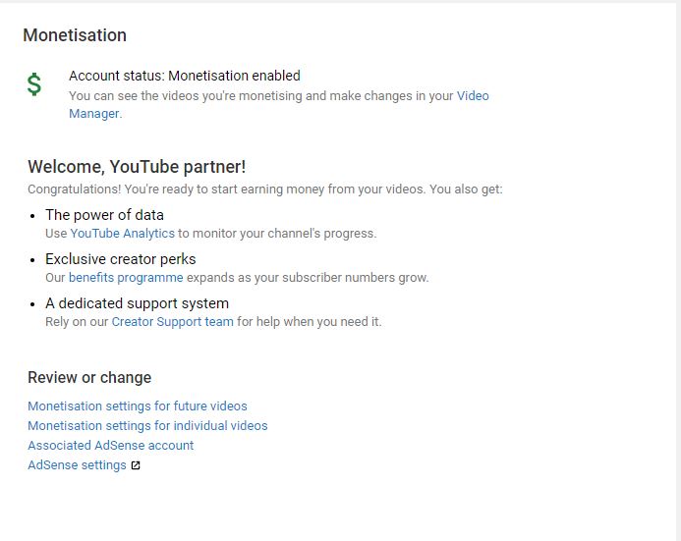The image size is (681, 541).
Task: Open the YouTube Analytics link
Action: 122,234
